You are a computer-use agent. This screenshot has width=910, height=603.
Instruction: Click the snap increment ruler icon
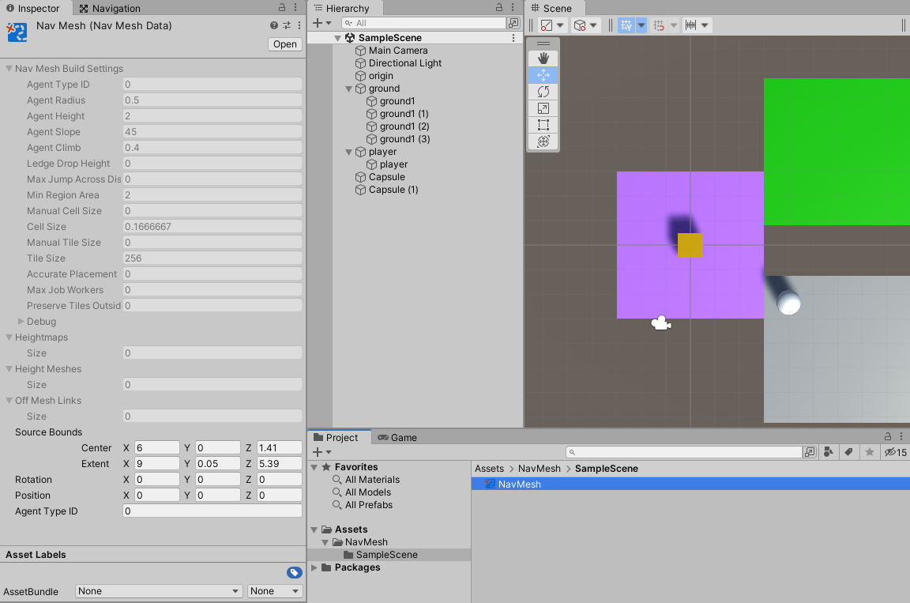[690, 25]
